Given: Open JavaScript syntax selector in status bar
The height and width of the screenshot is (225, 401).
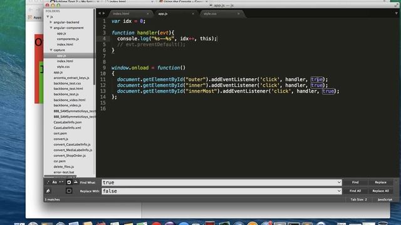Looking at the screenshot, I should [x=385, y=199].
